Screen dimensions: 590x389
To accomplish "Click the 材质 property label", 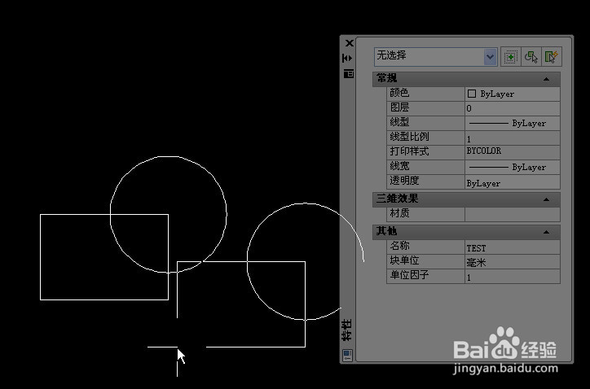I will [399, 213].
